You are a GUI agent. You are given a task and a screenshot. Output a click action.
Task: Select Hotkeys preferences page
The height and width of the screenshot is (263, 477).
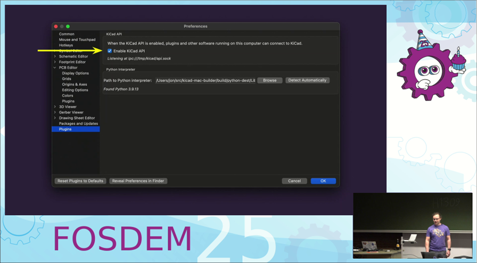pos(66,45)
